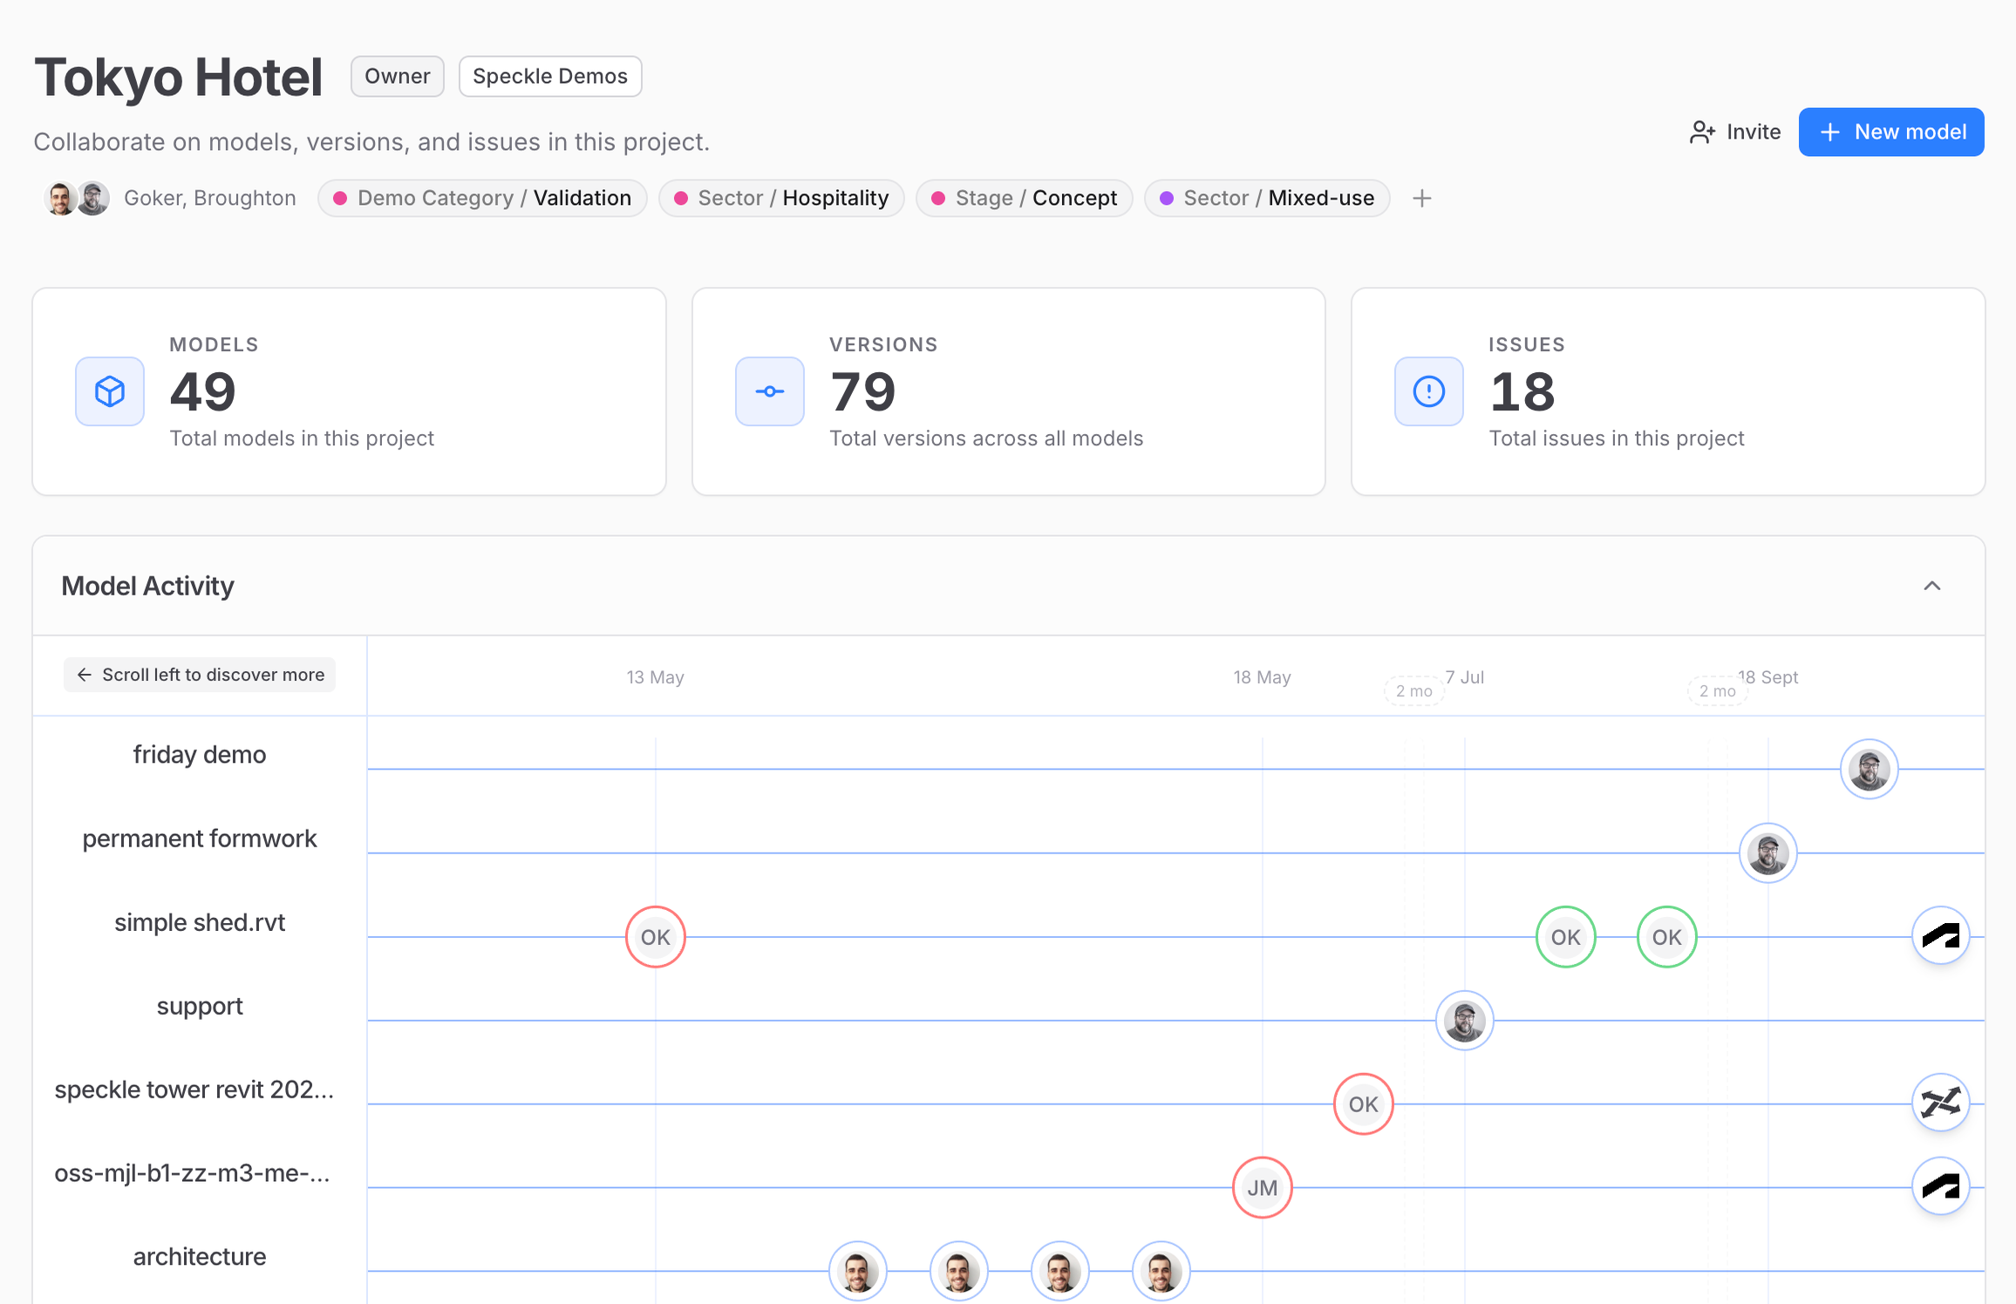Invite a collaborator to project
This screenshot has height=1304, width=2016.
coord(1734,132)
